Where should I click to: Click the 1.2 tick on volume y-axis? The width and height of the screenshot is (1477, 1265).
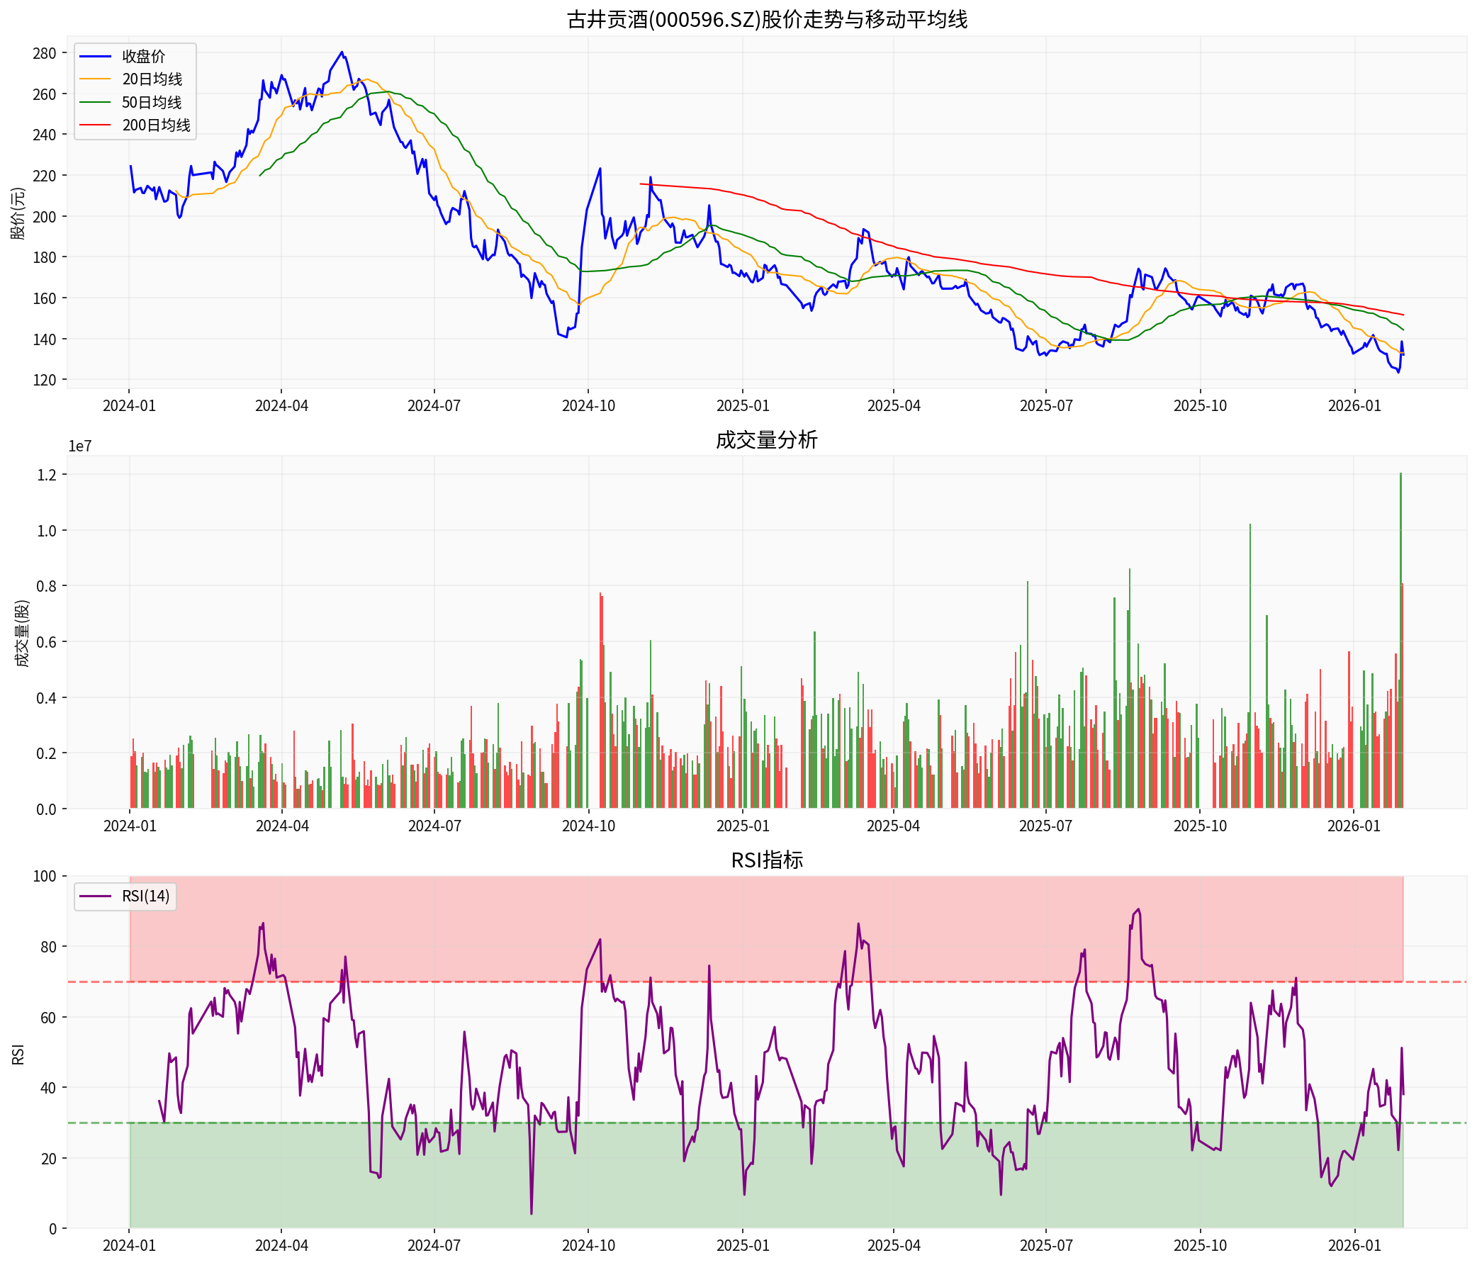47,475
